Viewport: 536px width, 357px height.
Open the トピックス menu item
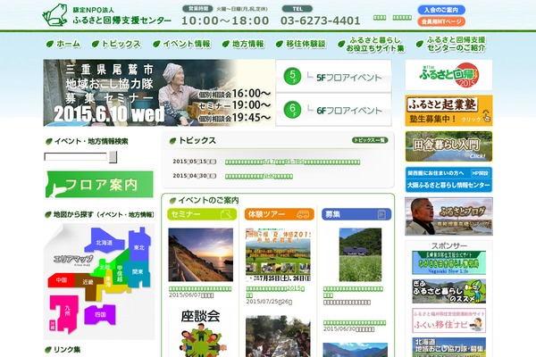(x=116, y=44)
